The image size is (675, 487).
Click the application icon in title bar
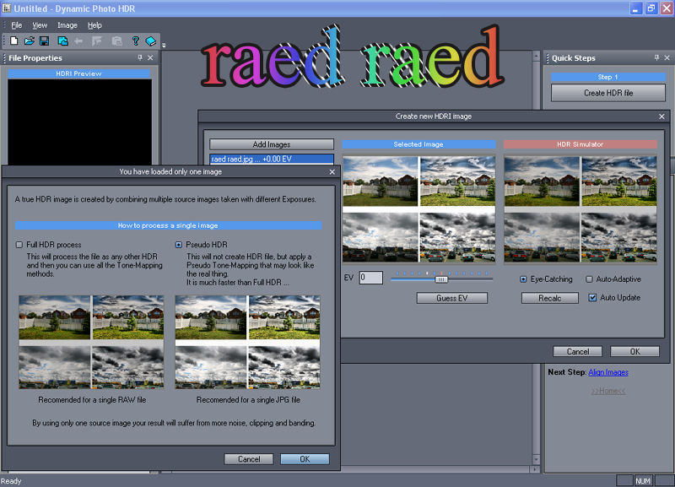pyautogui.click(x=6, y=8)
